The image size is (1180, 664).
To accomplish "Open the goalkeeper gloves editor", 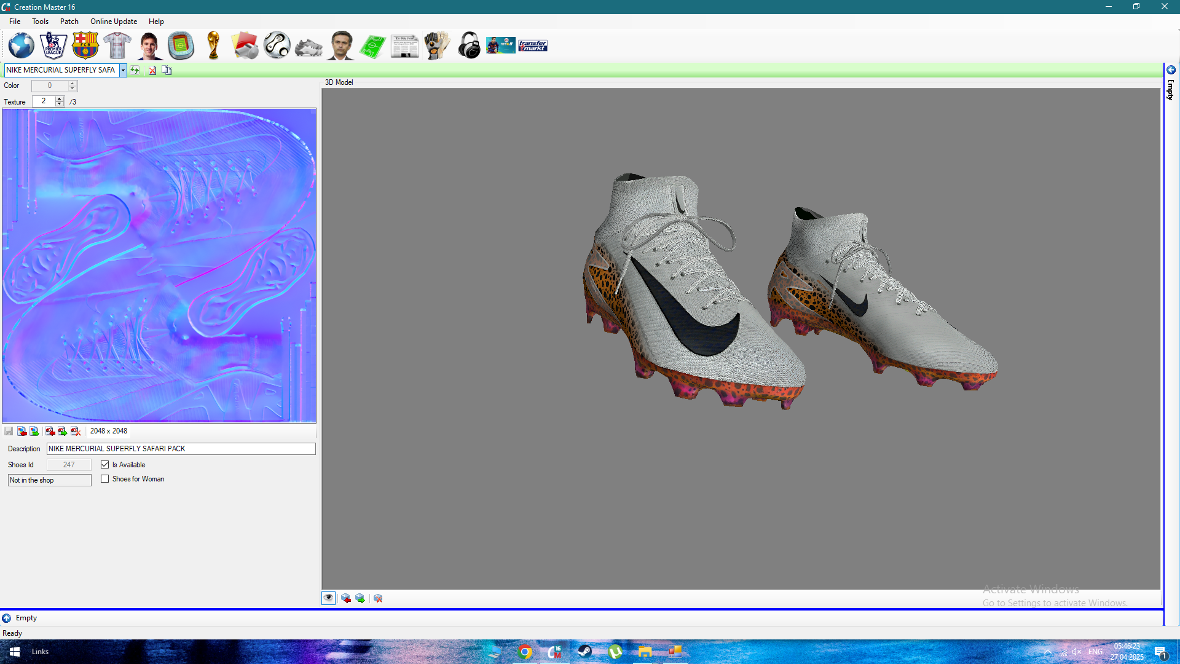I will coord(437,45).
